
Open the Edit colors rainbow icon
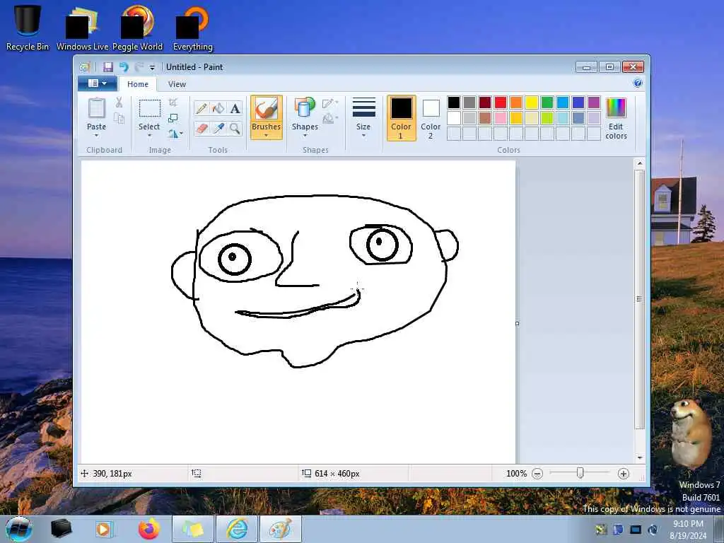tap(616, 107)
